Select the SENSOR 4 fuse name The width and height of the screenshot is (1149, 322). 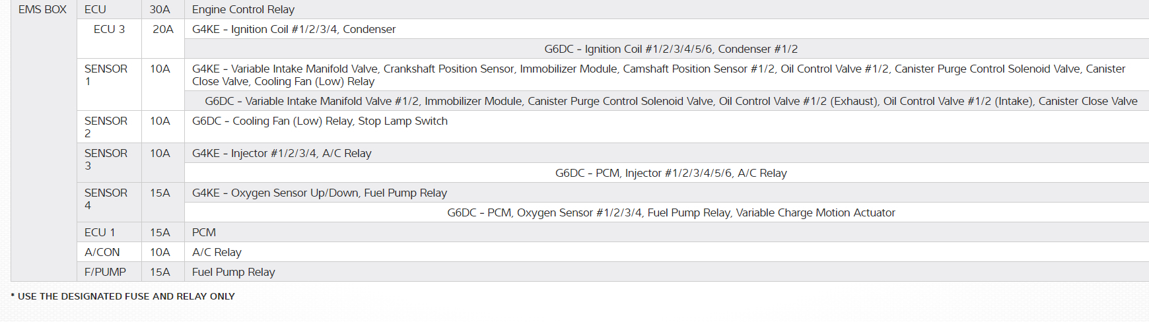tap(106, 199)
